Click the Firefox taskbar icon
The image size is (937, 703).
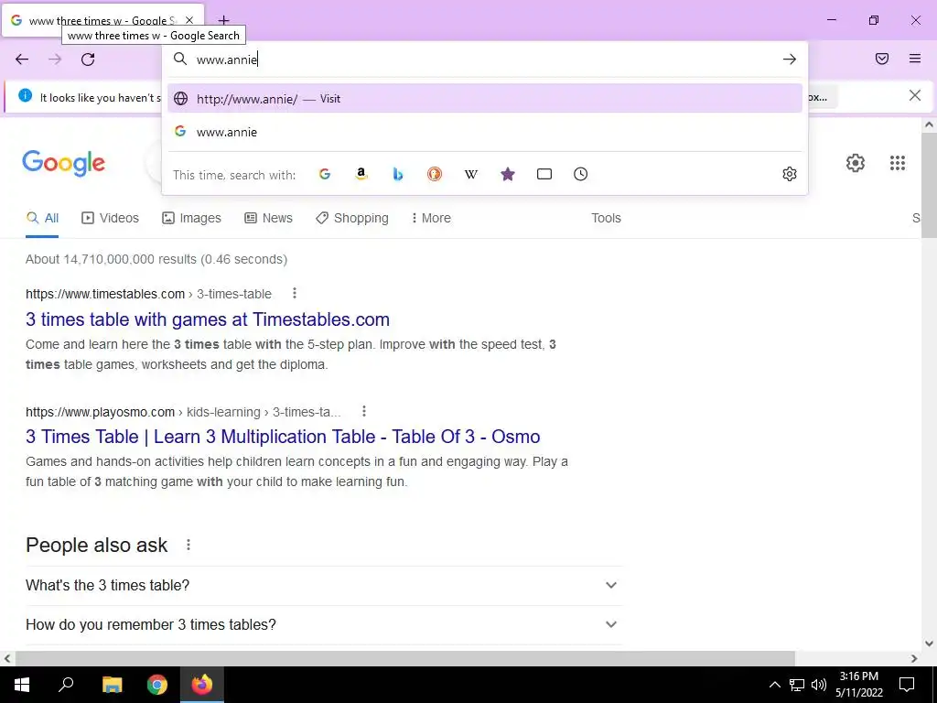coord(202,685)
